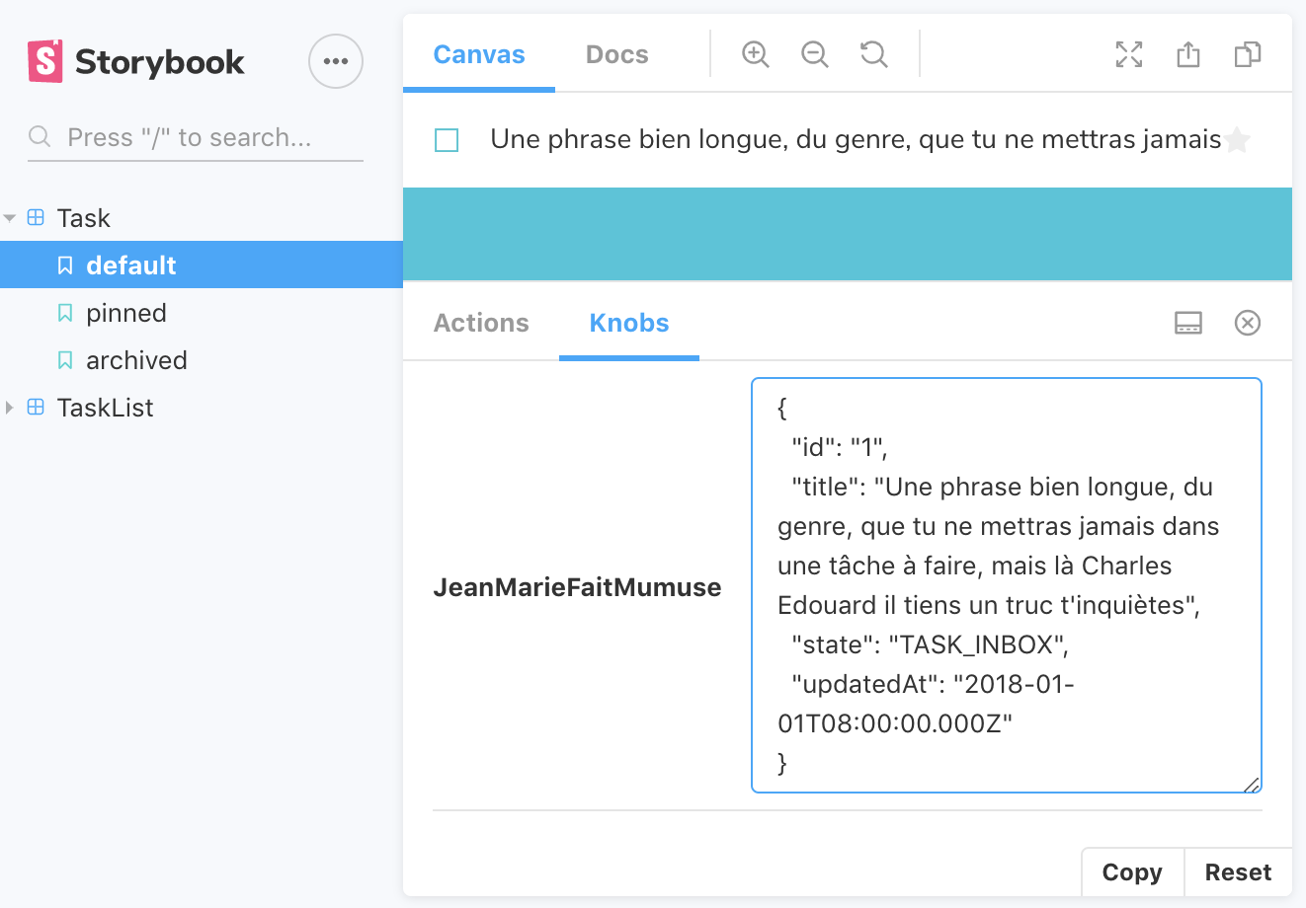
Task: Copy canvas link icon in toolbar
Action: pyautogui.click(x=1248, y=54)
